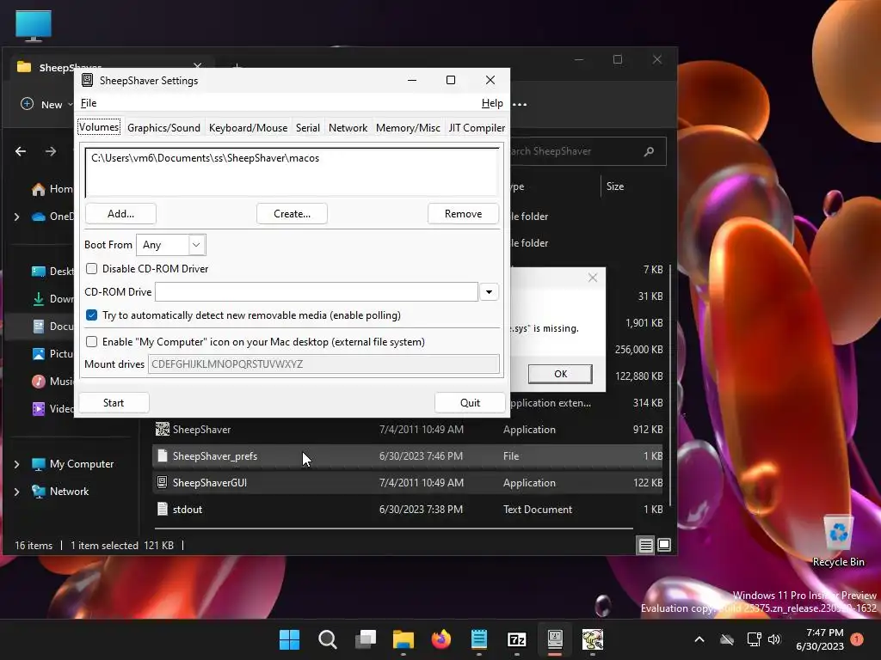Switch to Memory/Misc tab
The image size is (881, 660).
coord(408,128)
